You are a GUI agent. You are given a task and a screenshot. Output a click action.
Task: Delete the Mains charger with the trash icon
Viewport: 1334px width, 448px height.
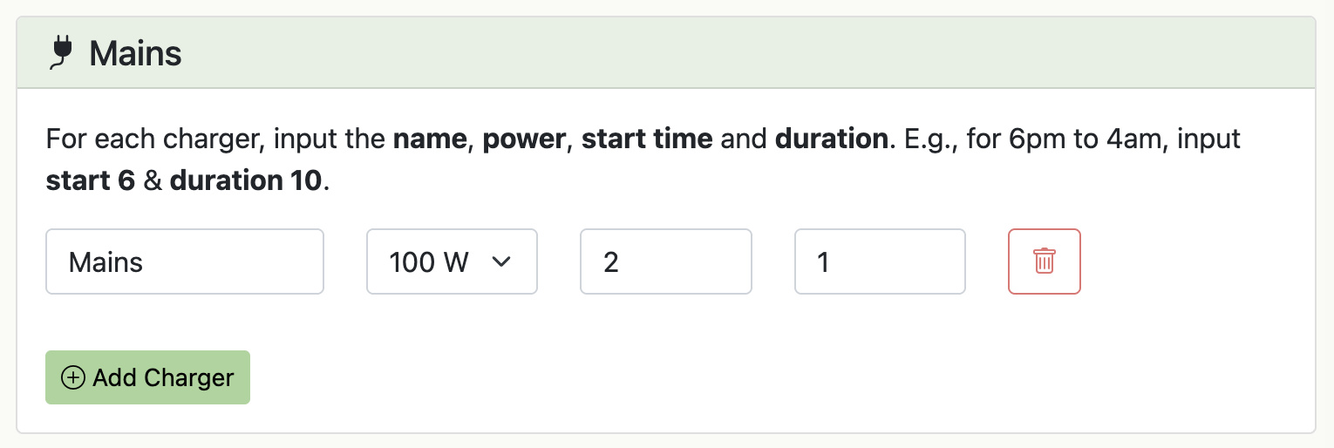coord(1044,261)
